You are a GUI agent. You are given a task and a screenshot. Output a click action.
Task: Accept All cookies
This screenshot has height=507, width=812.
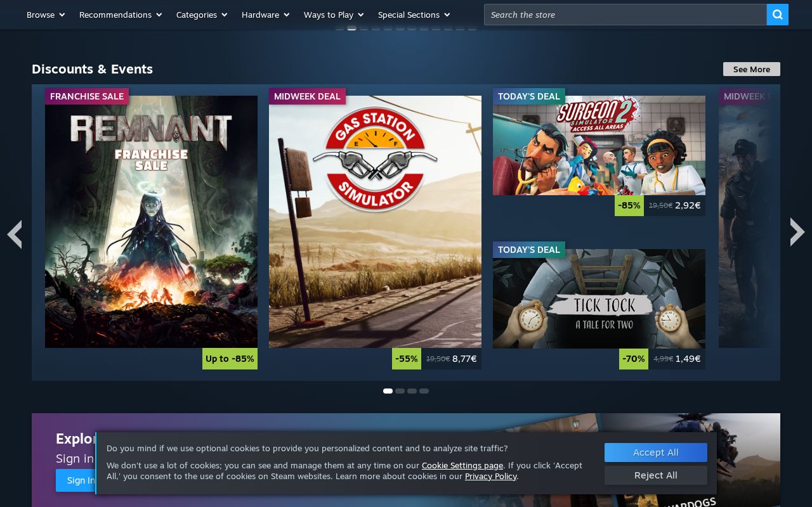click(656, 452)
